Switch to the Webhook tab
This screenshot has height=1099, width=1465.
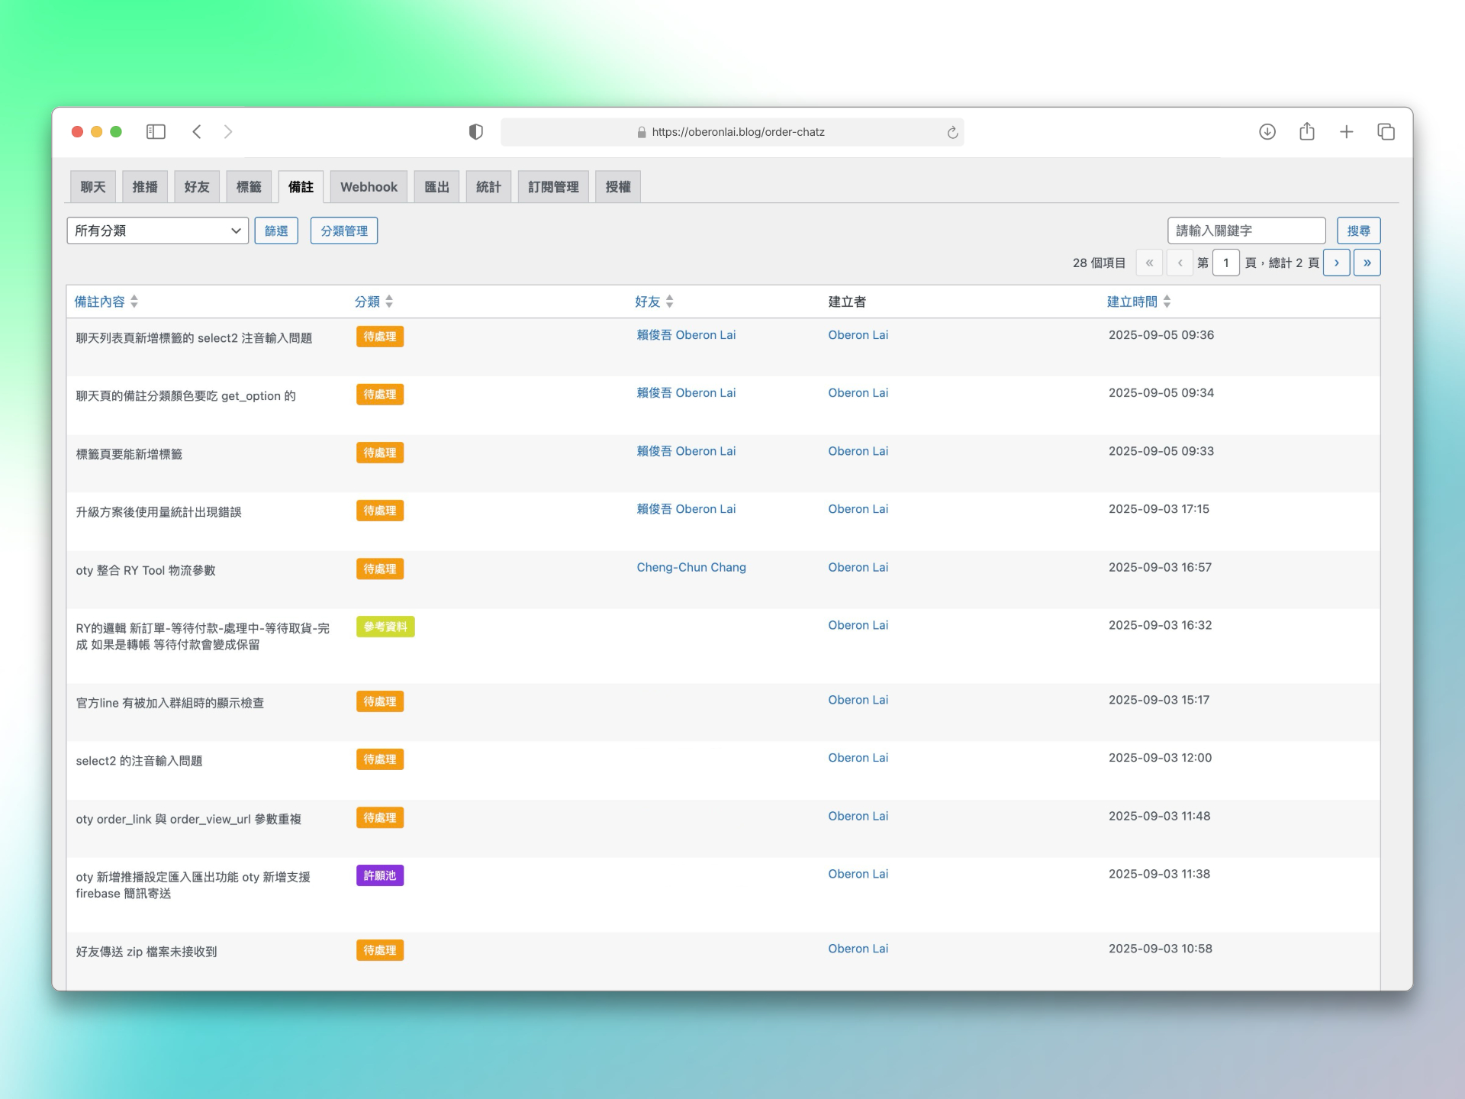click(x=369, y=187)
